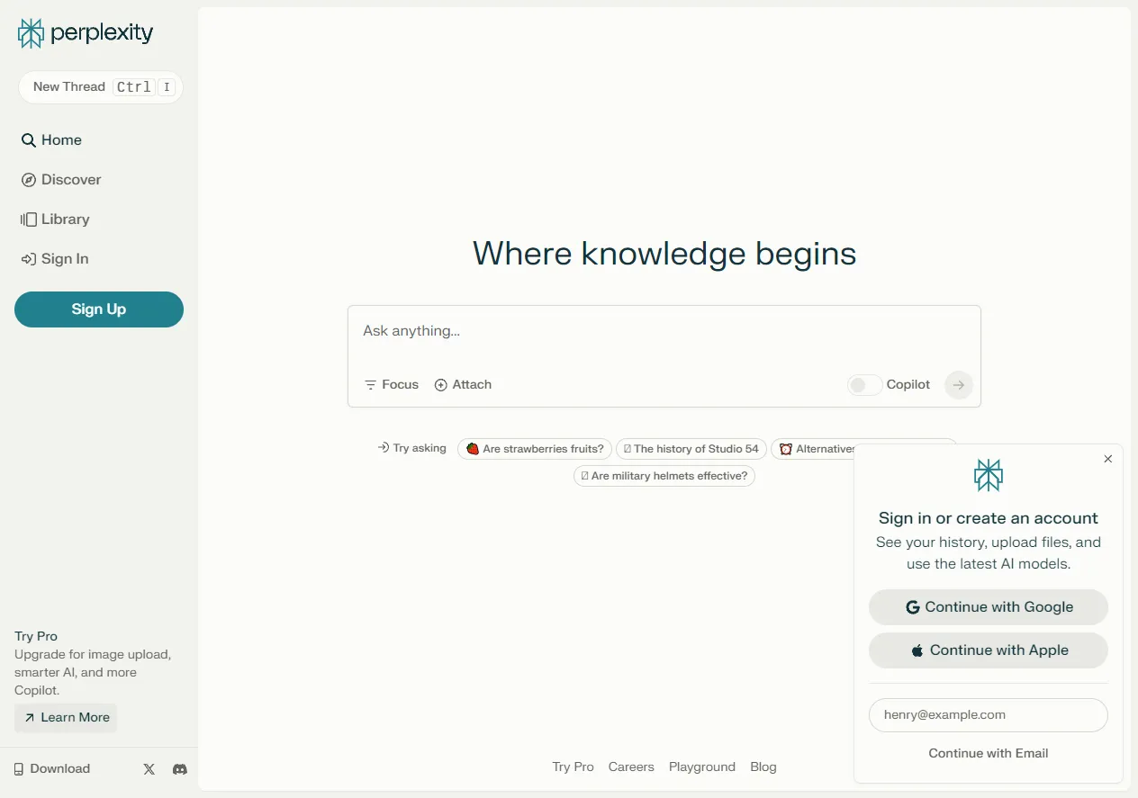
Task: Click the Discover compass icon
Action: 29,180
